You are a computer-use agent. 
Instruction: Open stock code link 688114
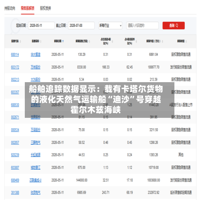pyautogui.click(x=15, y=55)
